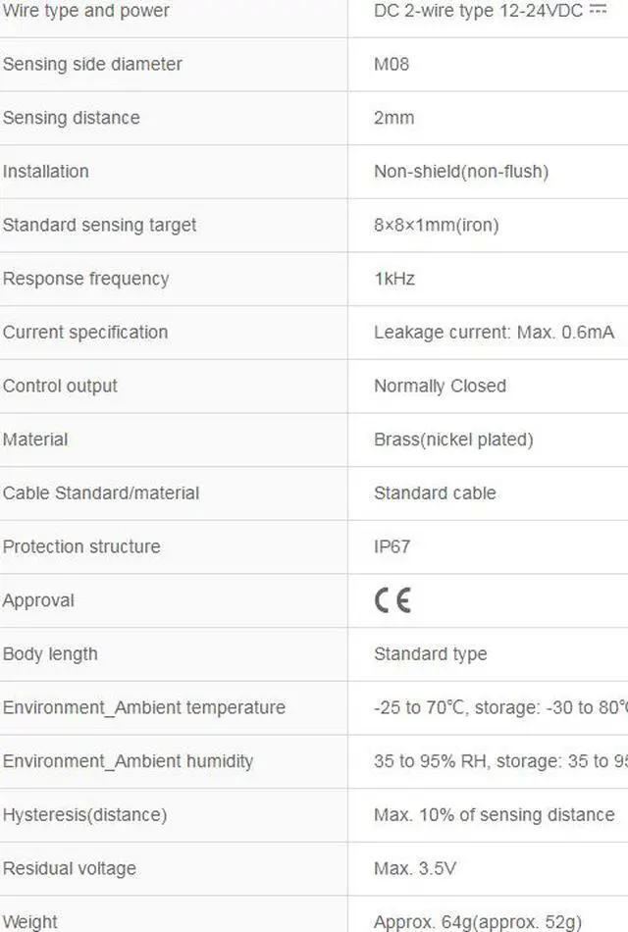Click the "M08" sensing diameter value

[x=392, y=64]
